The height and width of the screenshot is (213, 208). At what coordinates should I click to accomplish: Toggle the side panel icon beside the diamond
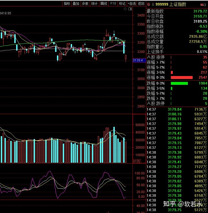coord(130,9)
